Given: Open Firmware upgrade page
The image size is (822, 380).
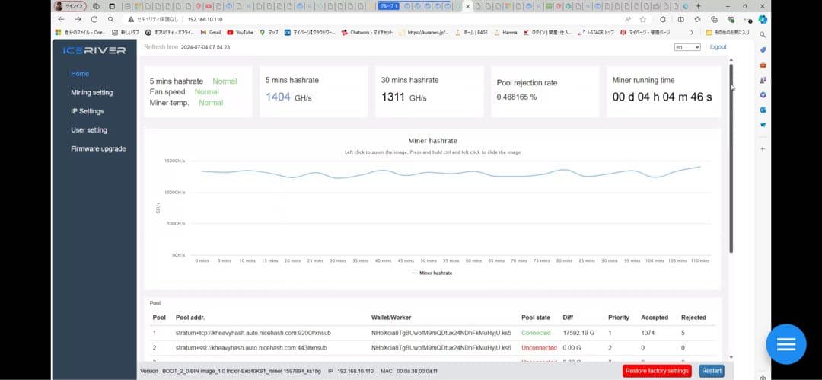Looking at the screenshot, I should click(98, 149).
